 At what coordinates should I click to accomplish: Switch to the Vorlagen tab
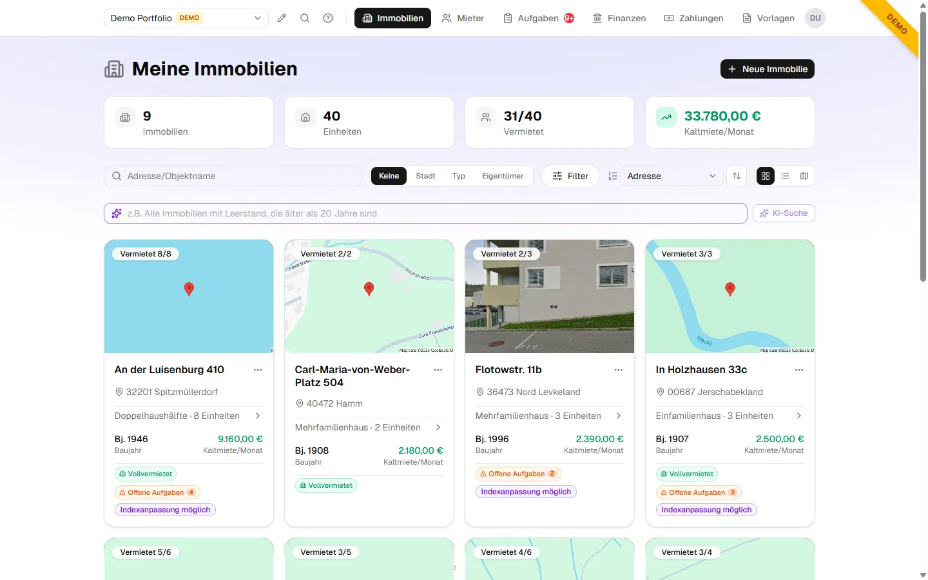tap(768, 18)
